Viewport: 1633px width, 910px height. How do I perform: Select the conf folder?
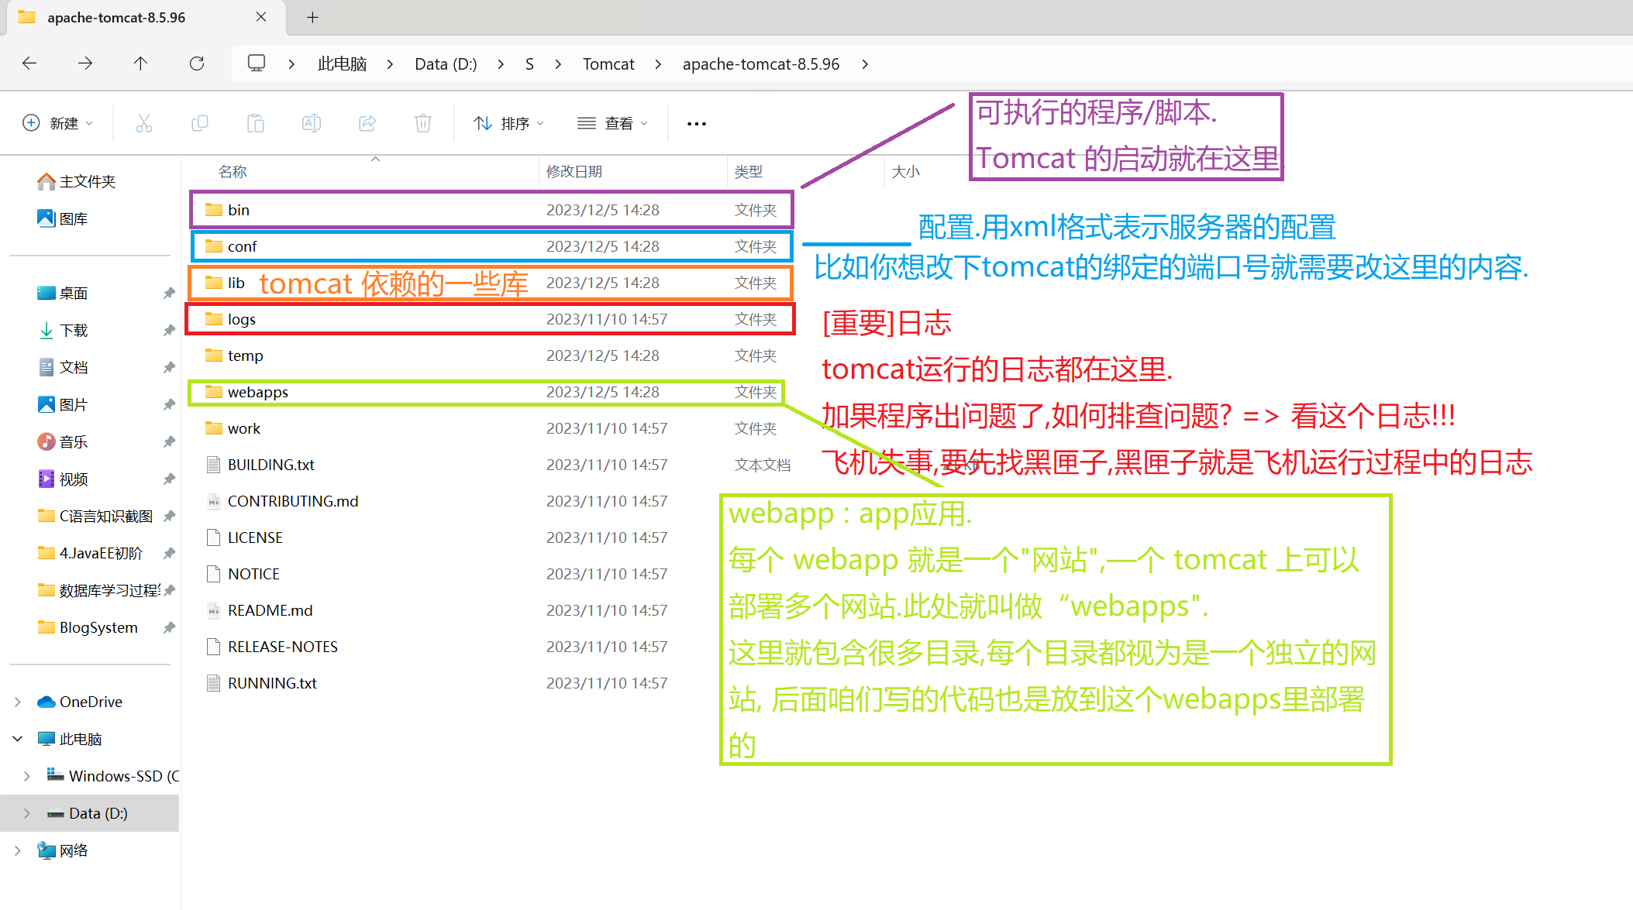coord(491,246)
